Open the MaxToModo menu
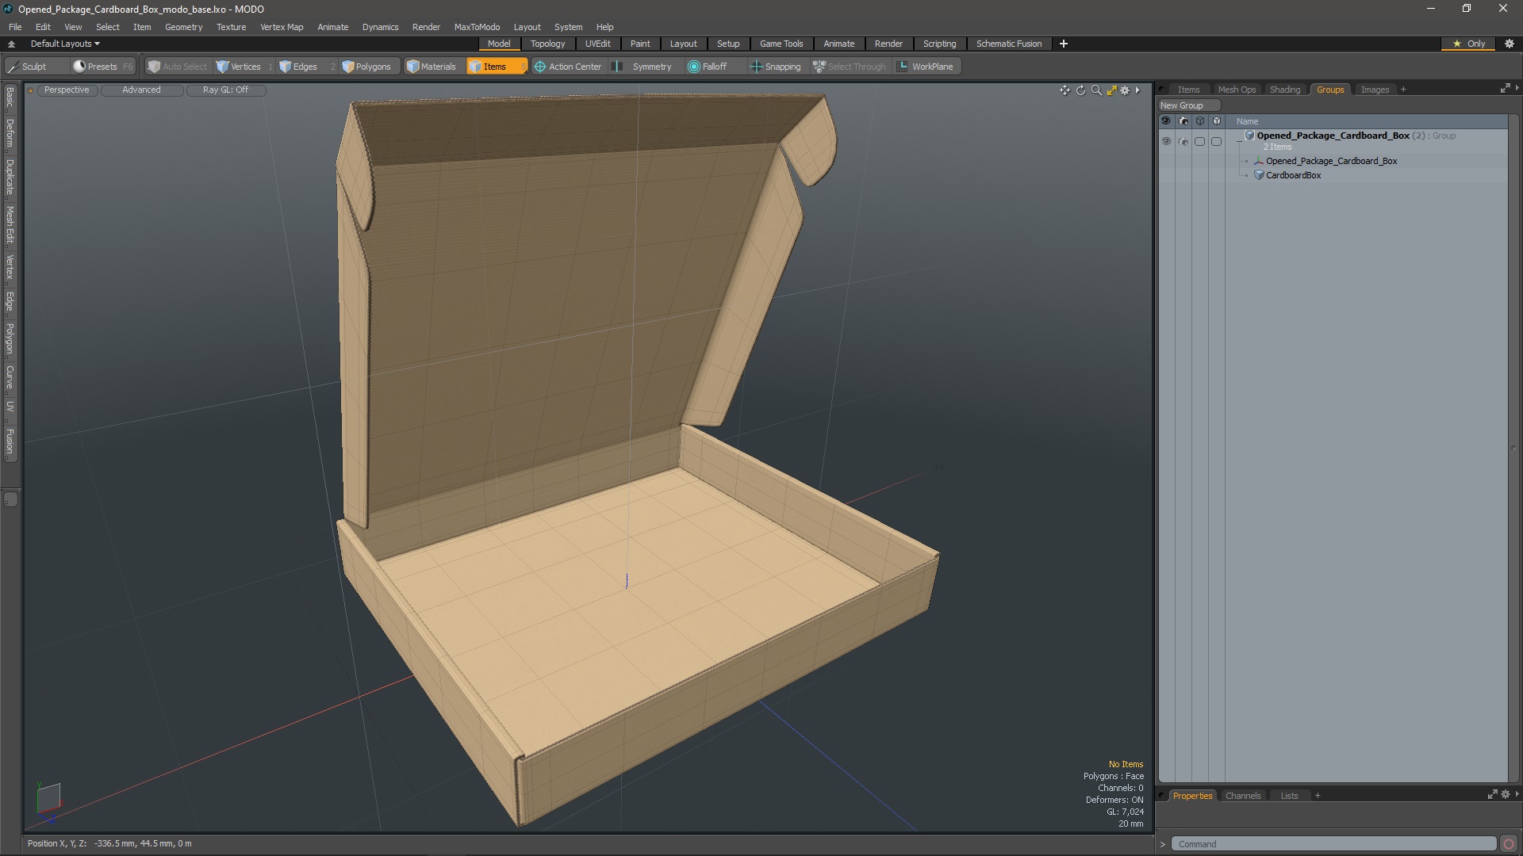Viewport: 1523px width, 856px height. pyautogui.click(x=477, y=27)
